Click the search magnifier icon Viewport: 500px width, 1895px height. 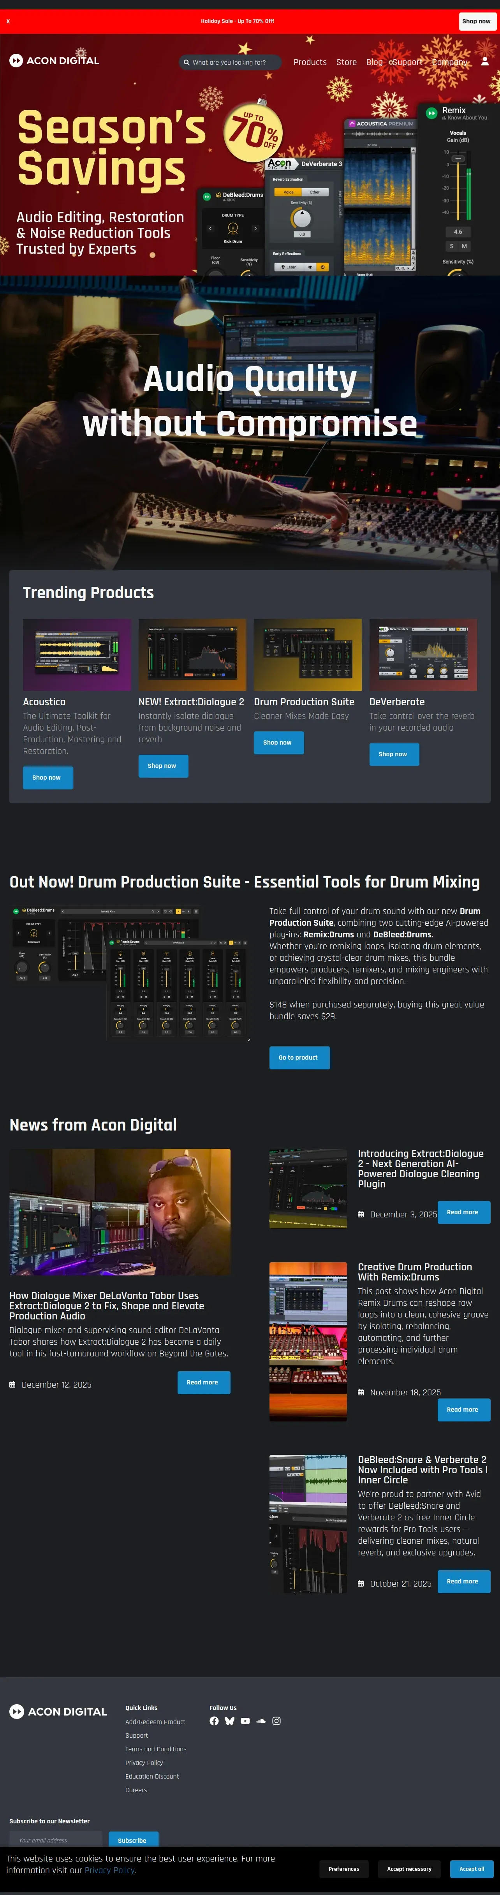coord(187,63)
